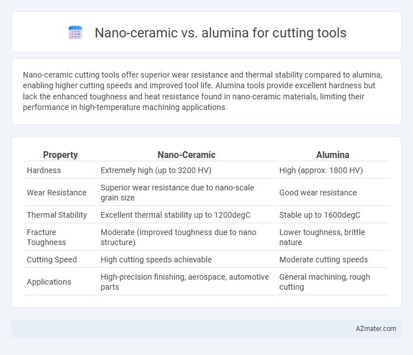Select the 'Thermal Stability' row label
The height and width of the screenshot is (355, 413).
coord(57,215)
